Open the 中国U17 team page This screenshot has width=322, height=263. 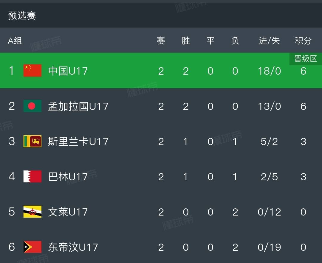(x=68, y=71)
